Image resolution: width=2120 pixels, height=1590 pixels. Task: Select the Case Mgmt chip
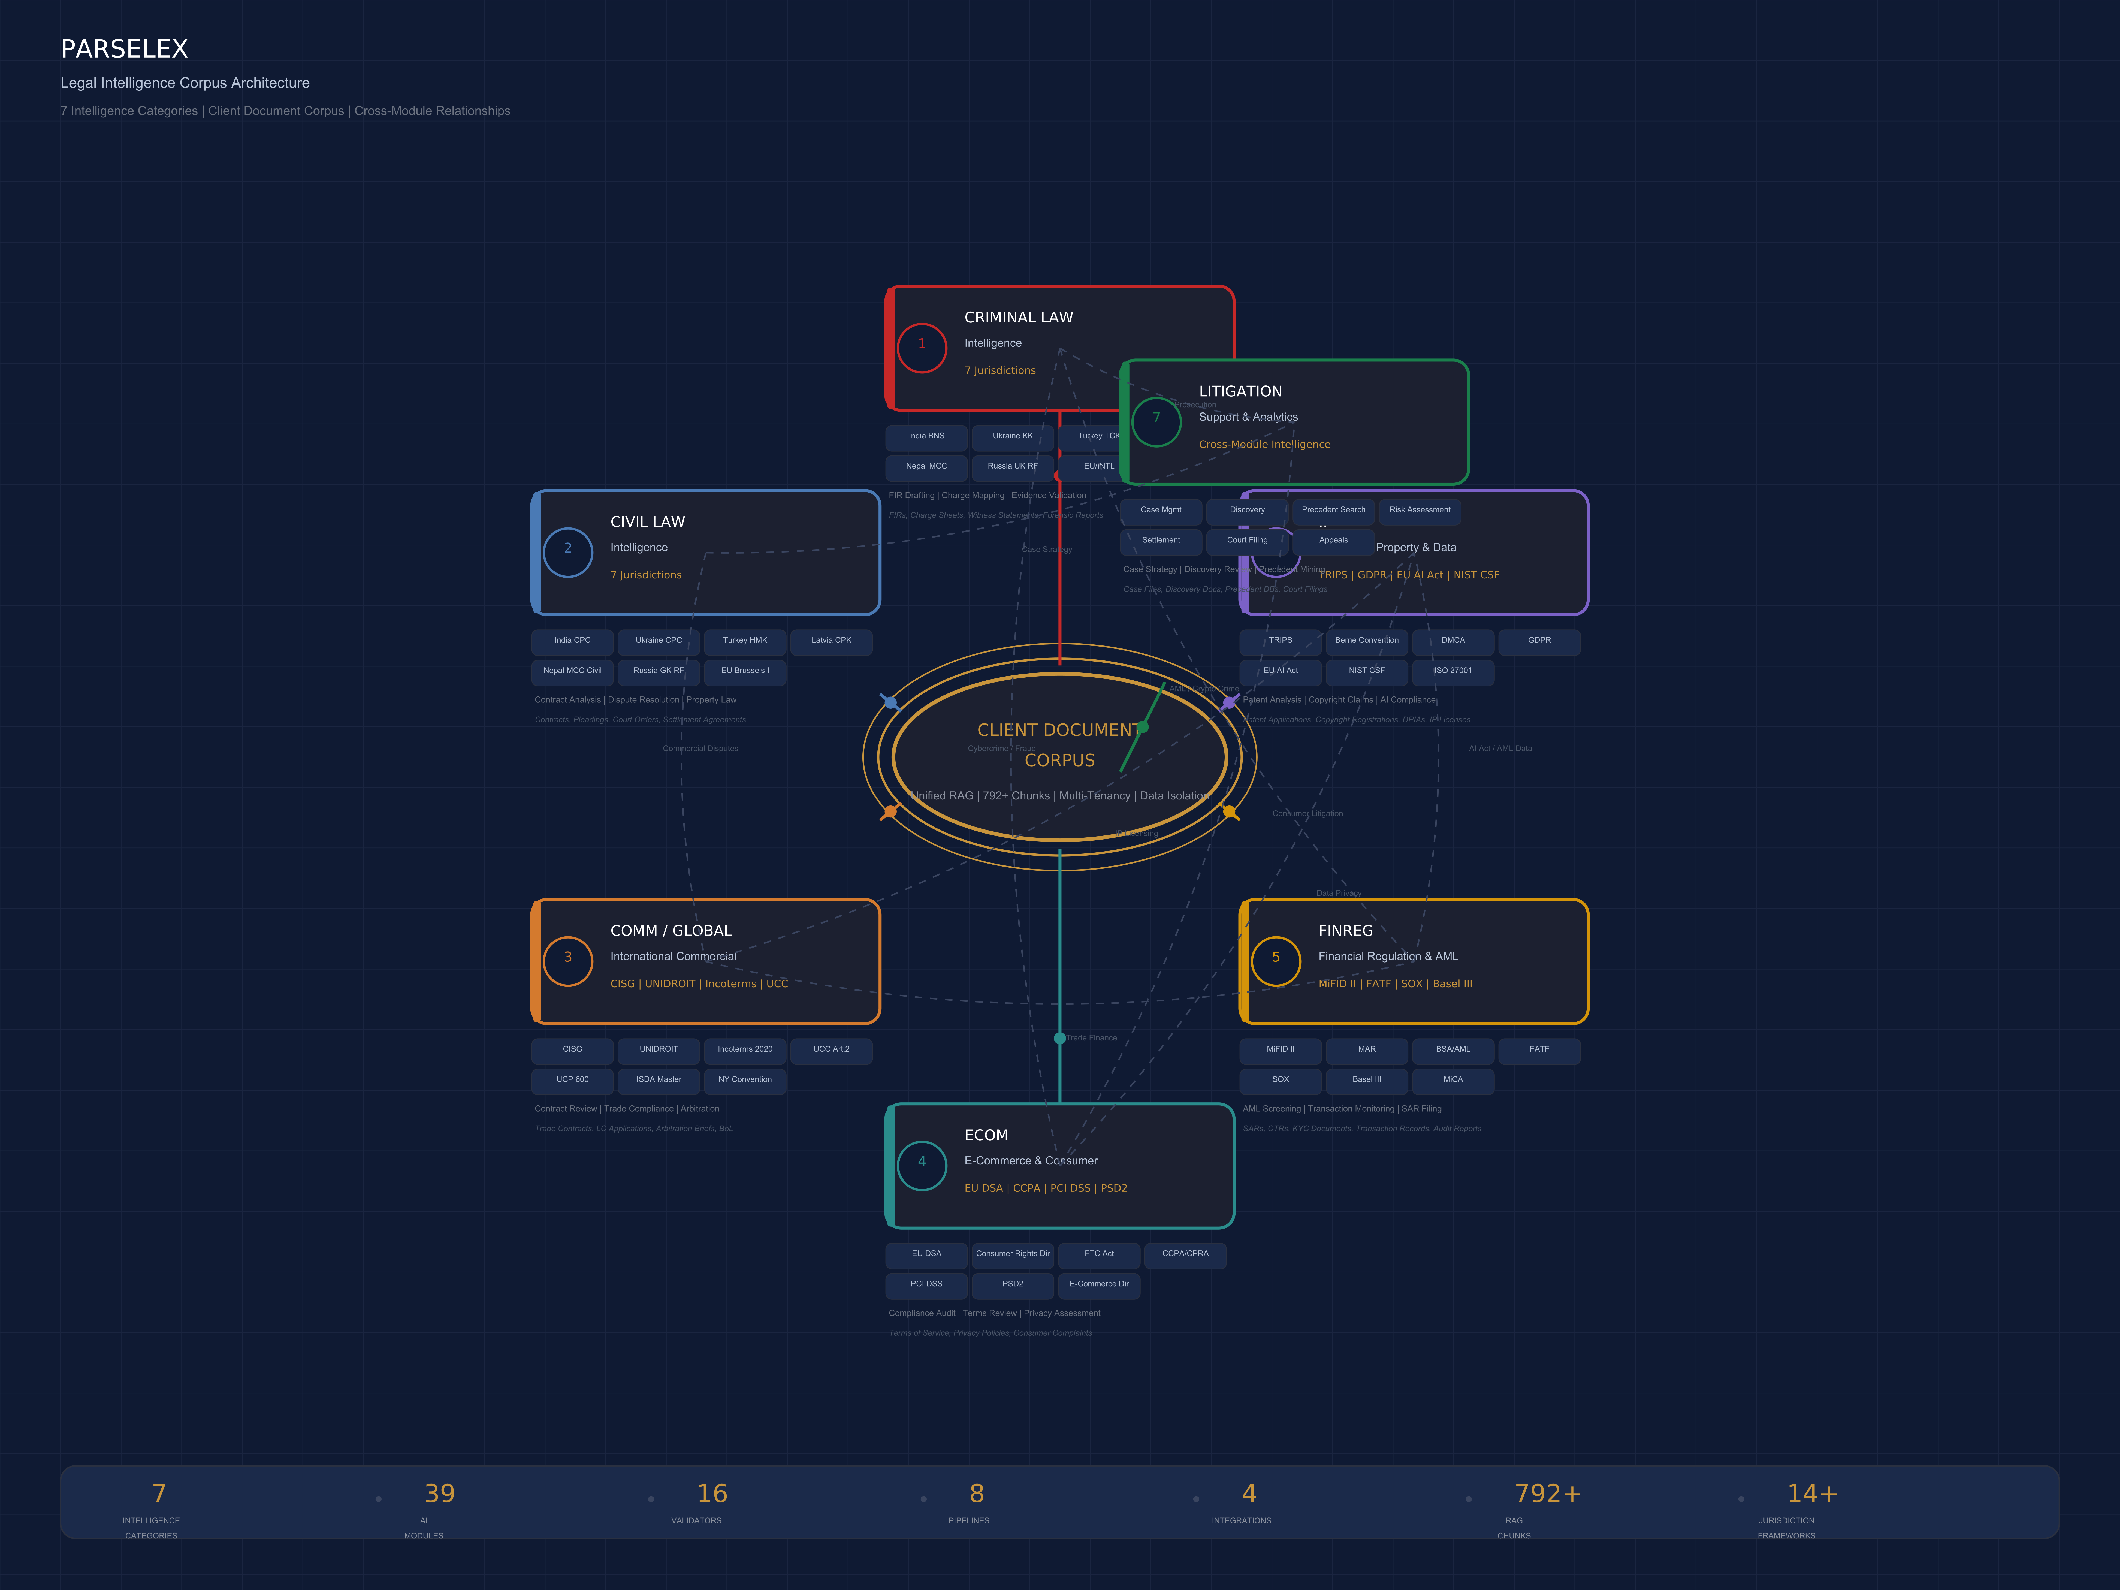(x=1162, y=512)
